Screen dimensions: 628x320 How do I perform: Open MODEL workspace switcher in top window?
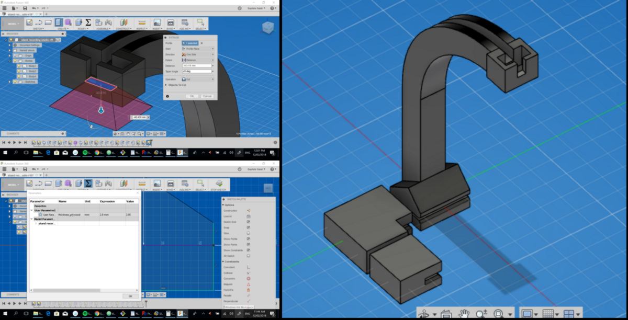[13, 24]
